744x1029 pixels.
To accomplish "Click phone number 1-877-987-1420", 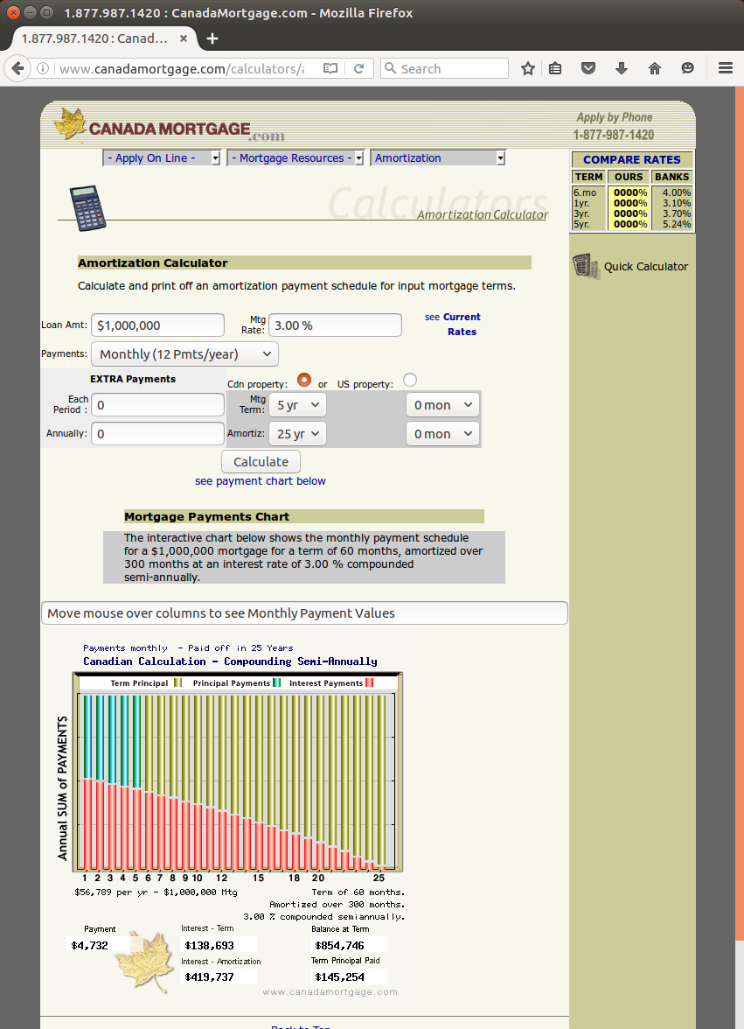I will pyautogui.click(x=614, y=135).
